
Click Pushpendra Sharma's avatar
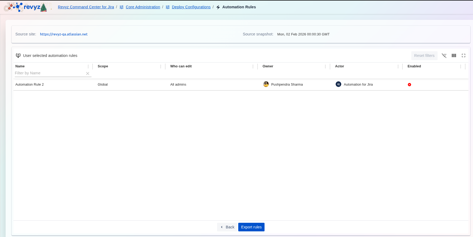266,84
